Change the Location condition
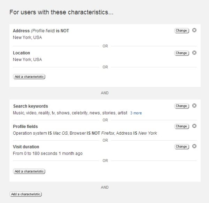Screen dimensions: 209x203 181,53
